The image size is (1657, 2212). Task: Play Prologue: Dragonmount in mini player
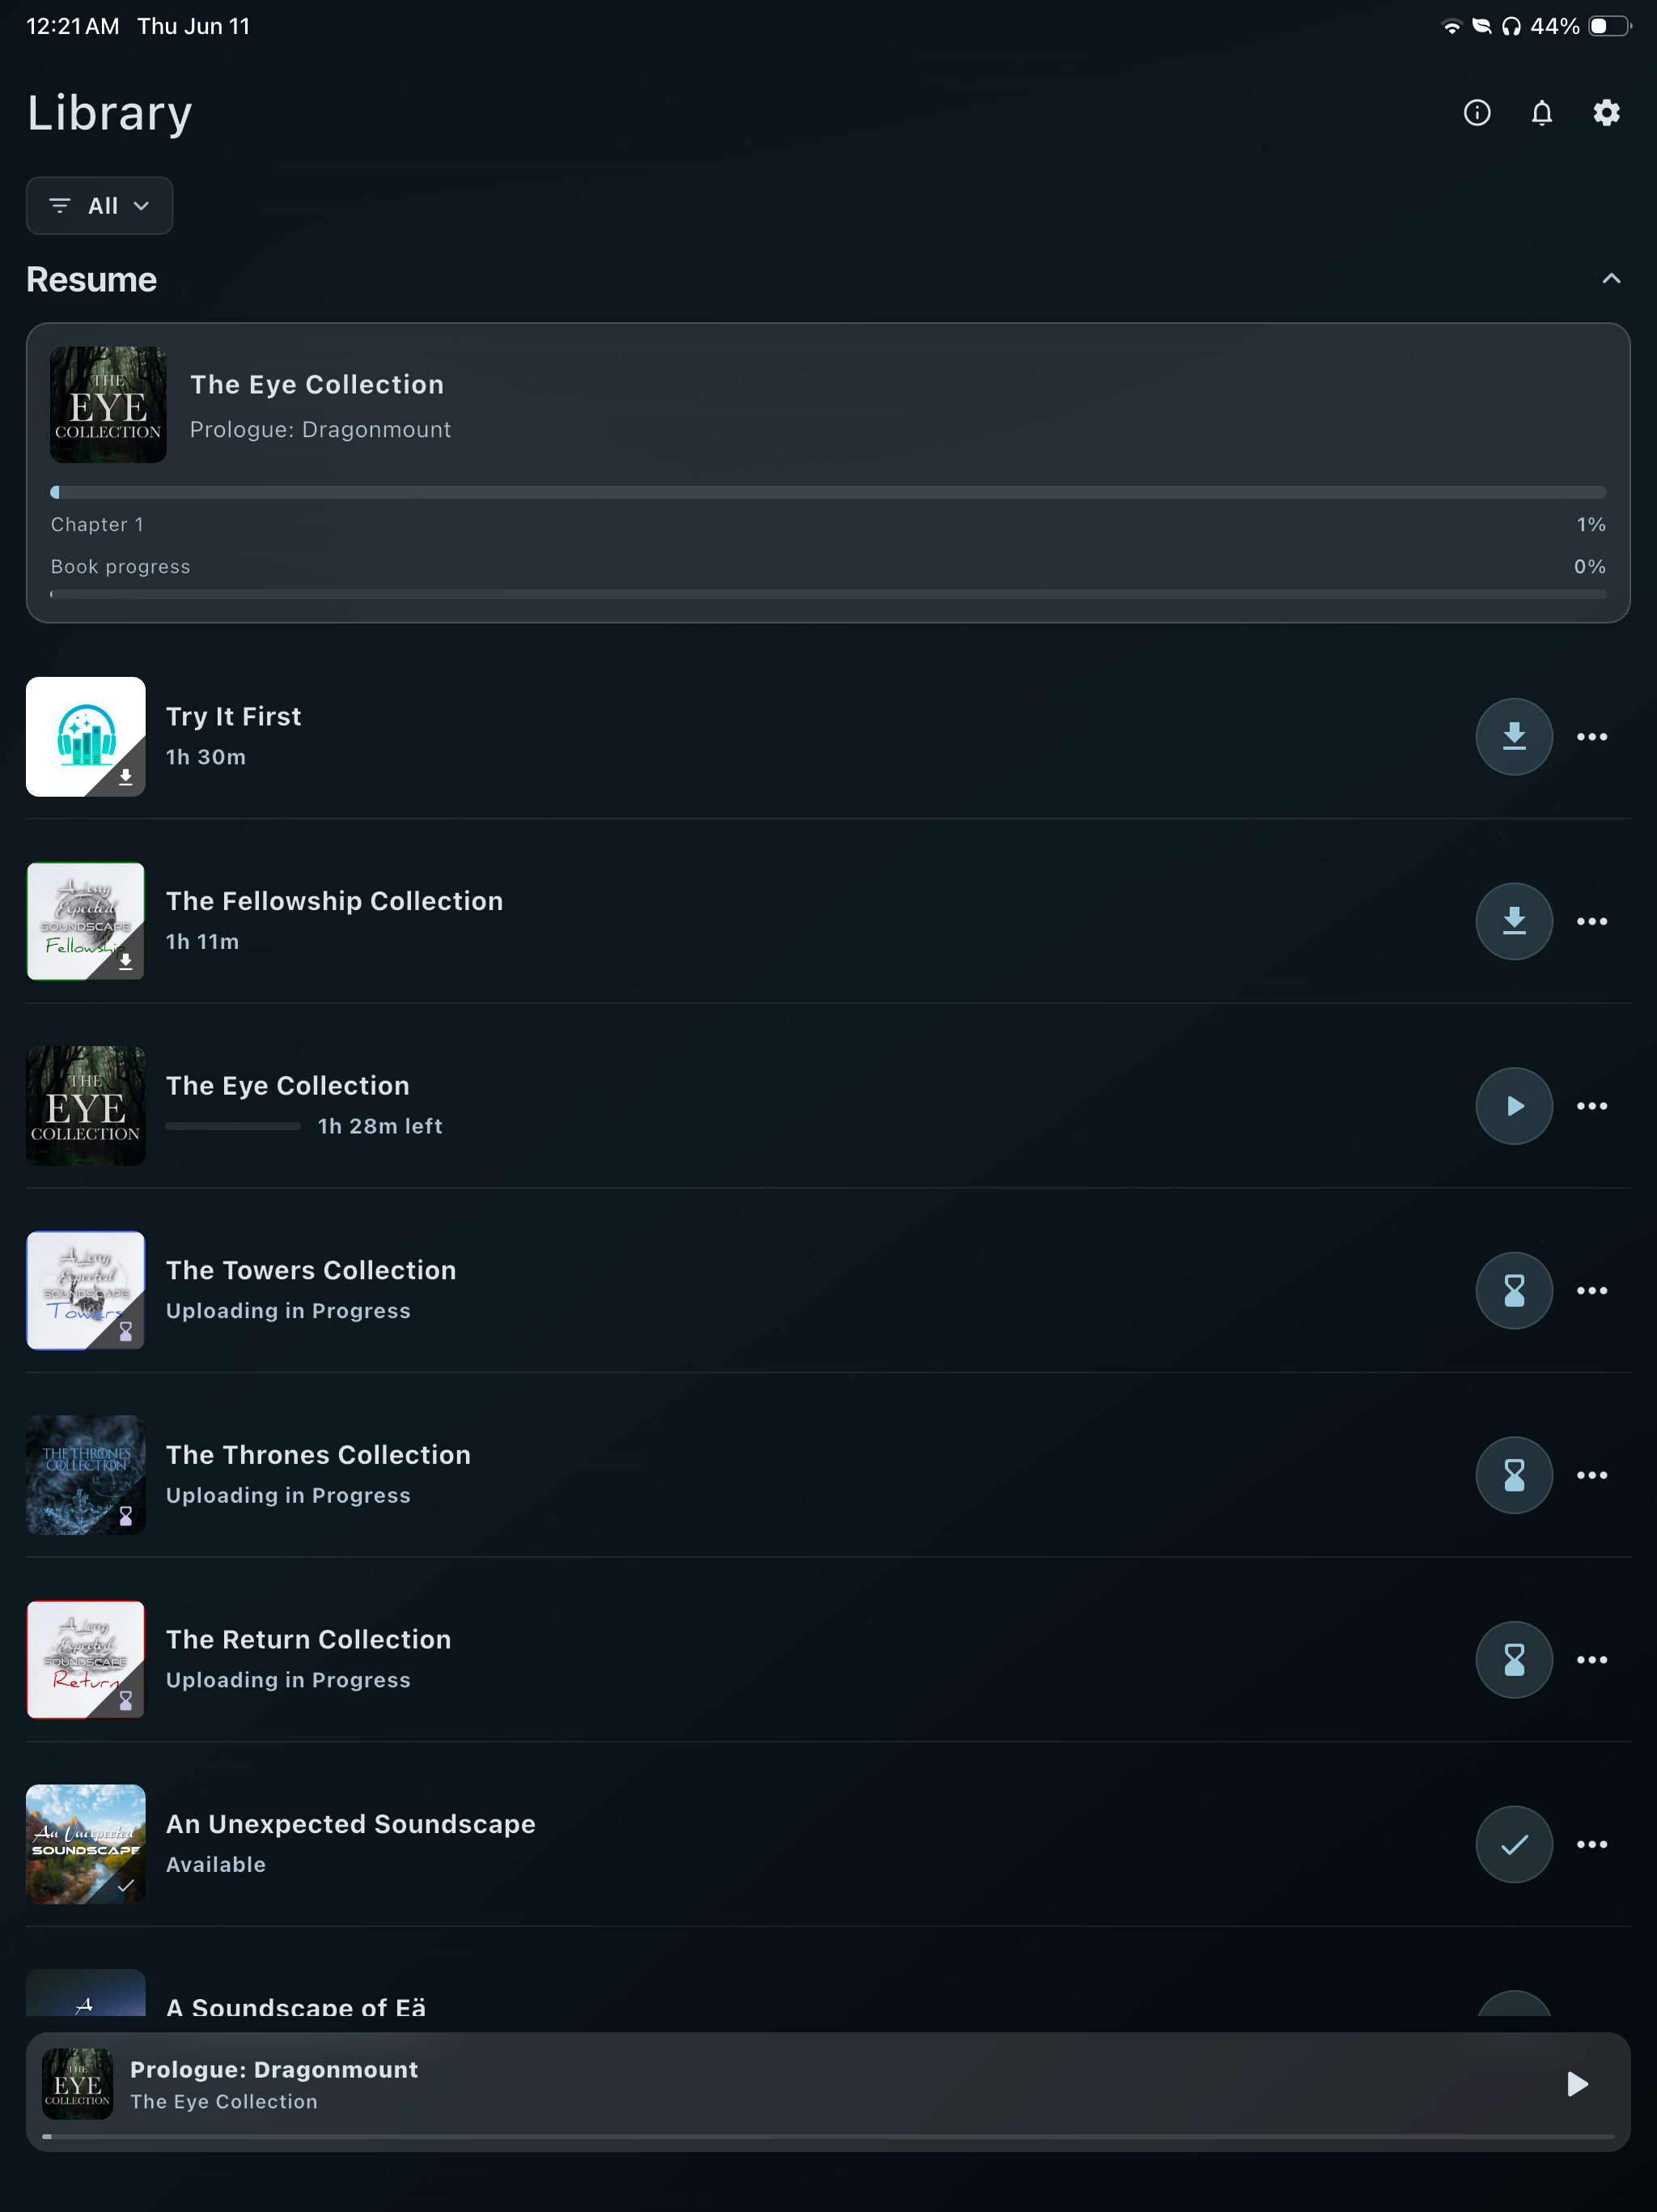[1577, 2084]
